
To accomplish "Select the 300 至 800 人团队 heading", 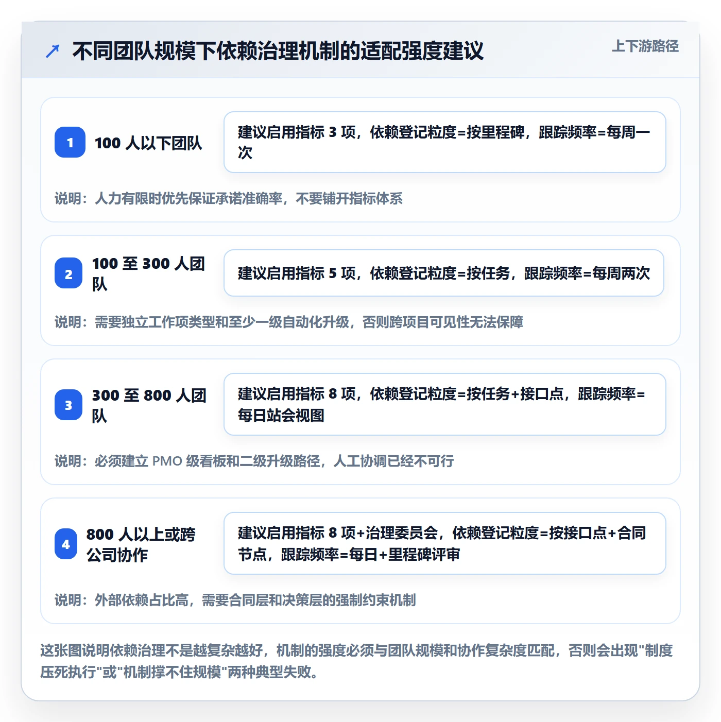I will click(x=149, y=405).
